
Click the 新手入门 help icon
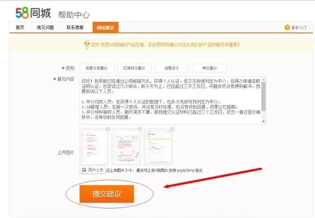[287, 27]
